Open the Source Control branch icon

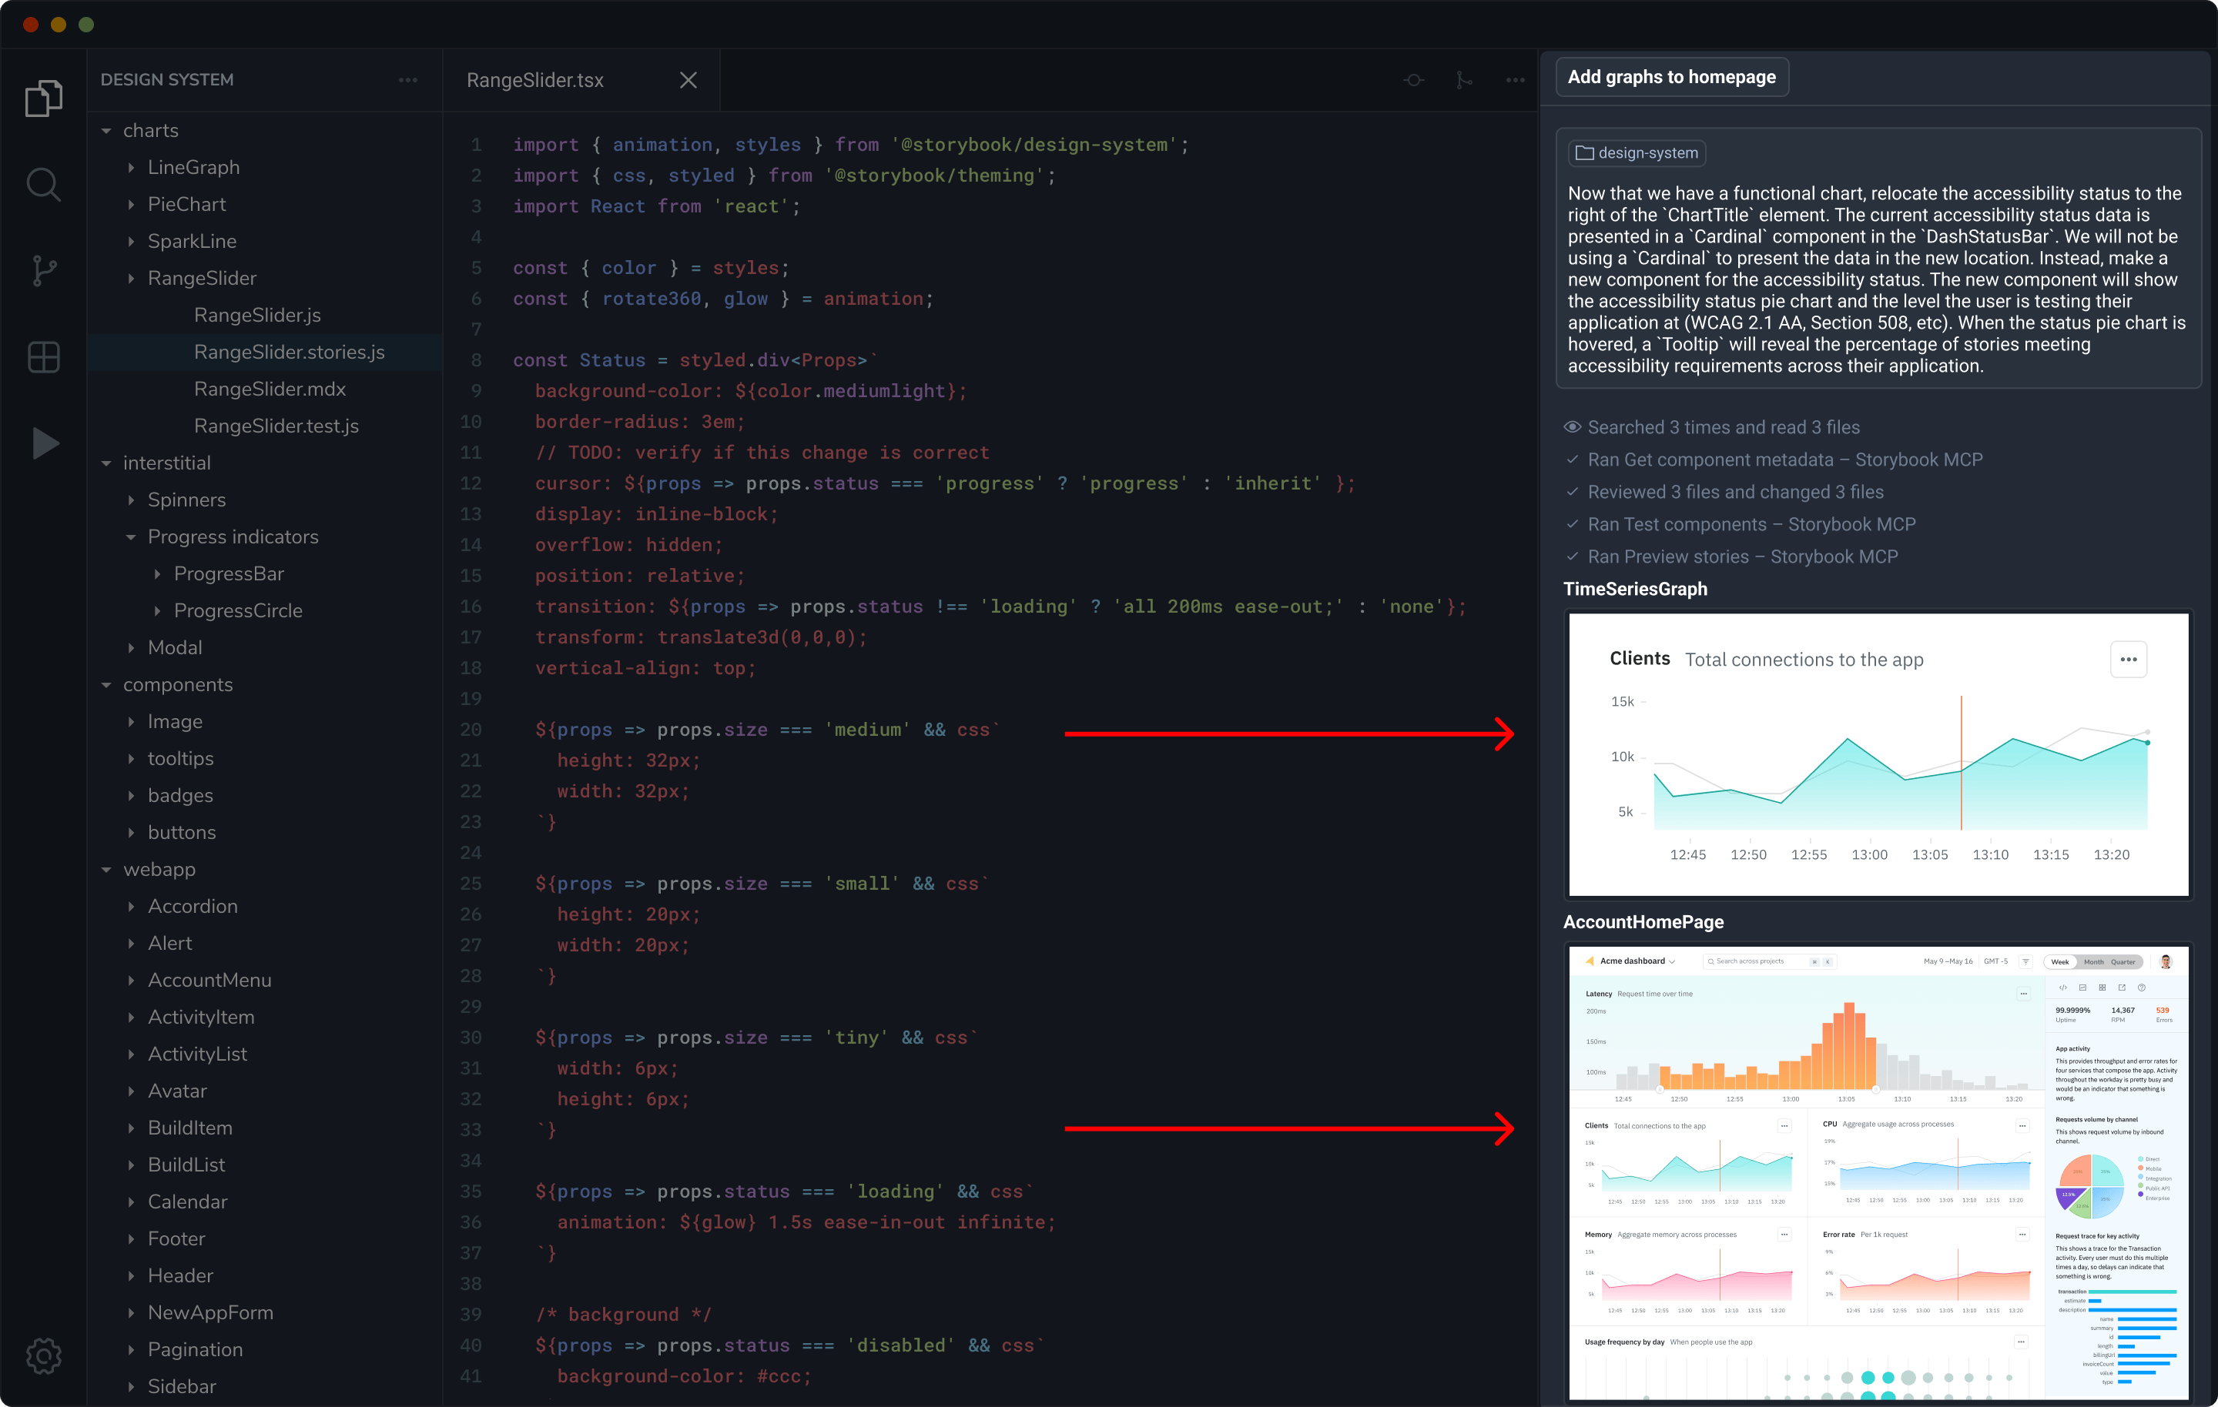click(43, 270)
